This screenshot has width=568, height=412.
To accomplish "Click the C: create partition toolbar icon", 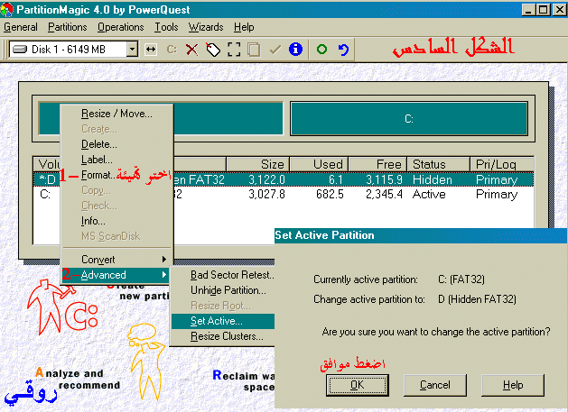I will [x=172, y=50].
